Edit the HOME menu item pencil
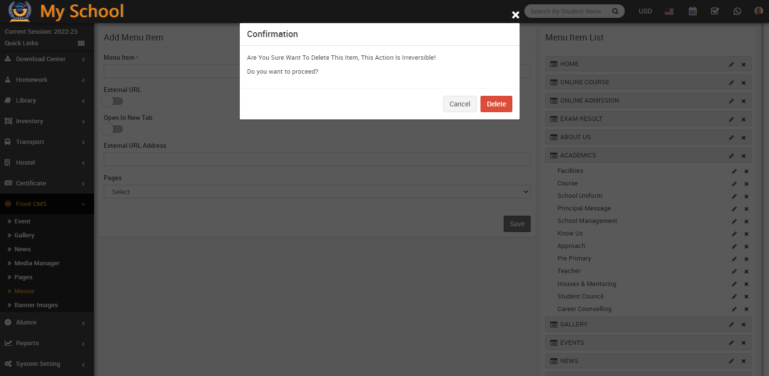 point(731,65)
